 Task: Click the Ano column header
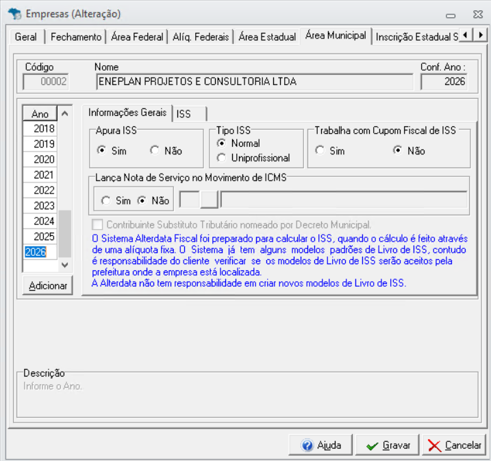(x=40, y=113)
